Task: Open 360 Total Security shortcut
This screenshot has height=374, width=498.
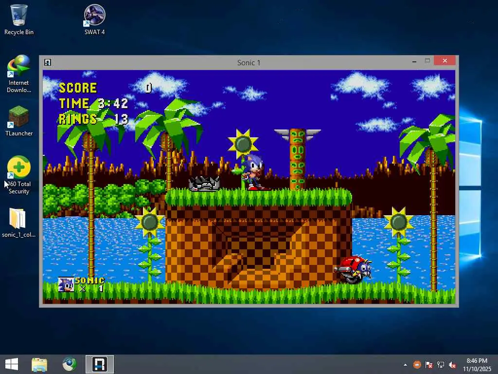Action: click(19, 175)
